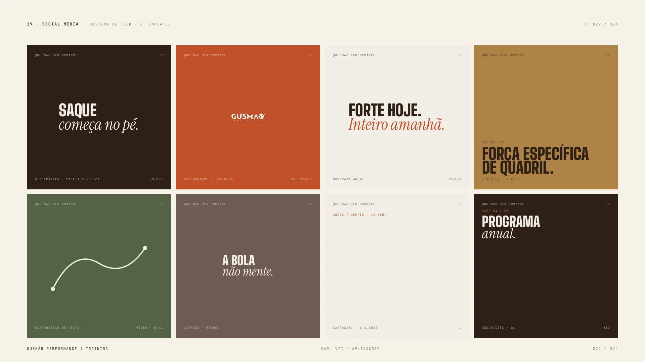Click the 'EST.MMXXVI' text
Image resolution: width=645 pixels, height=362 pixels.
point(301,179)
